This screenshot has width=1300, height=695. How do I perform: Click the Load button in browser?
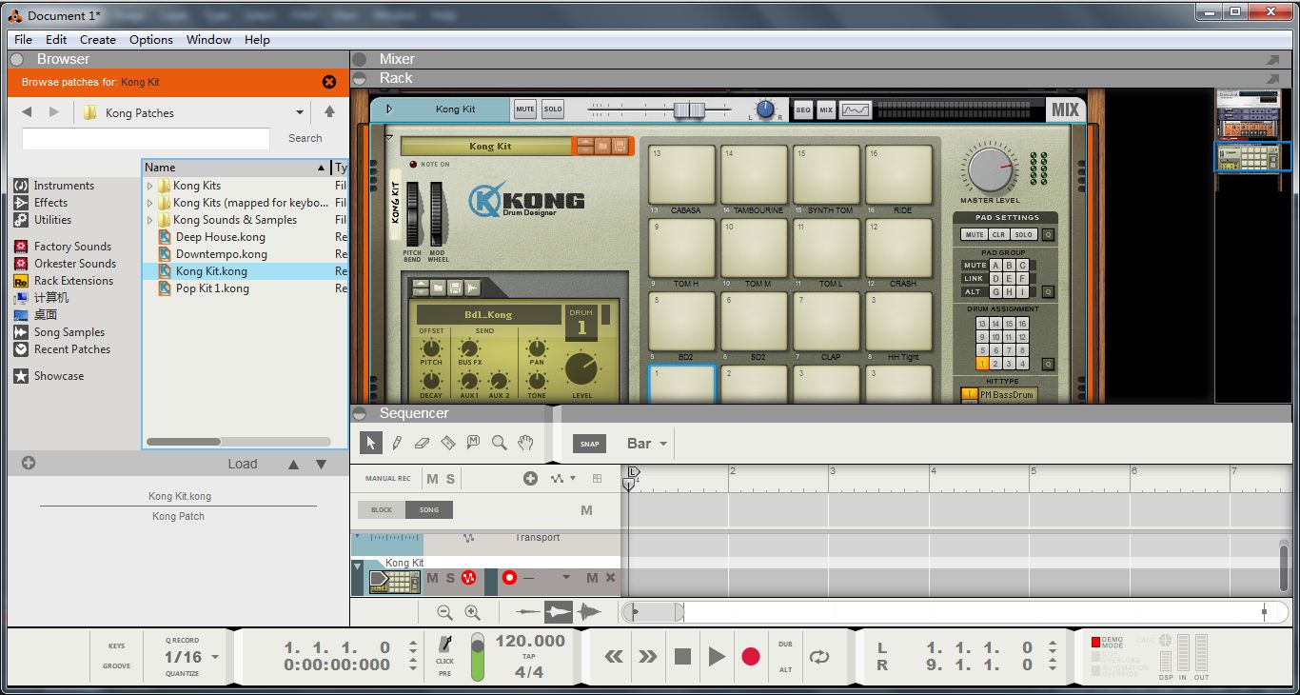point(243,464)
